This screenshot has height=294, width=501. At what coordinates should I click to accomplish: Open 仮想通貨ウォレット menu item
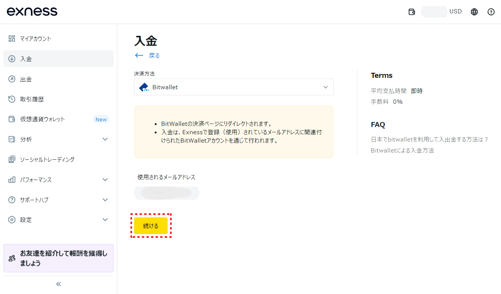click(x=58, y=119)
